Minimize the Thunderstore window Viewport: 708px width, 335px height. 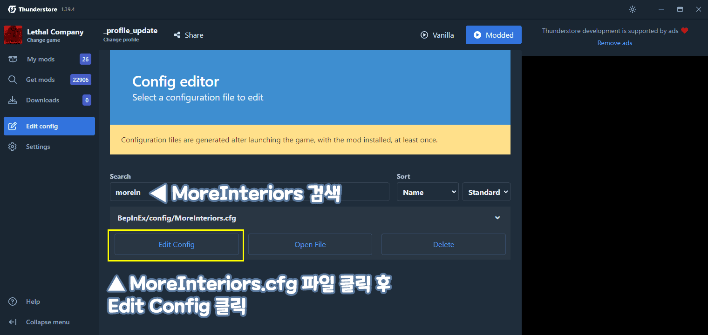click(661, 9)
